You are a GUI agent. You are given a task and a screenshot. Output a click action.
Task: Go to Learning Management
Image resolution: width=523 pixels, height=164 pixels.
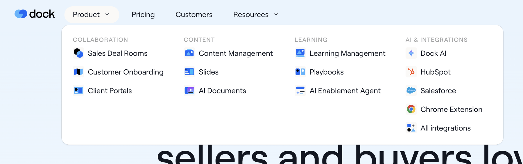coord(348,53)
